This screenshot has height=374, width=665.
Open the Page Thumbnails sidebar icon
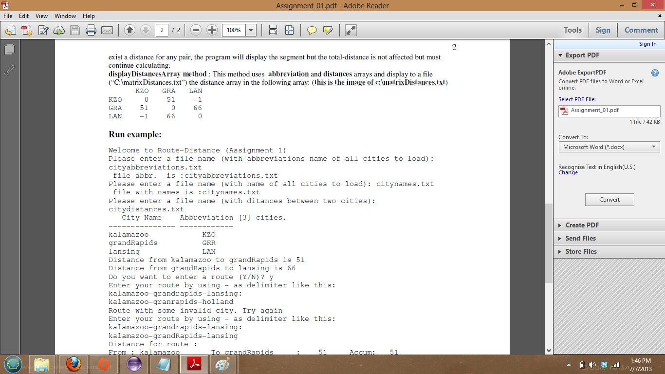(9, 50)
